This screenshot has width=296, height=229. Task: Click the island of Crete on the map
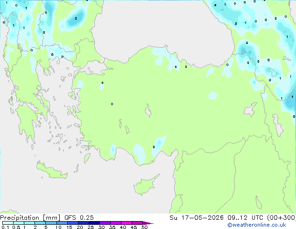pos(52,172)
